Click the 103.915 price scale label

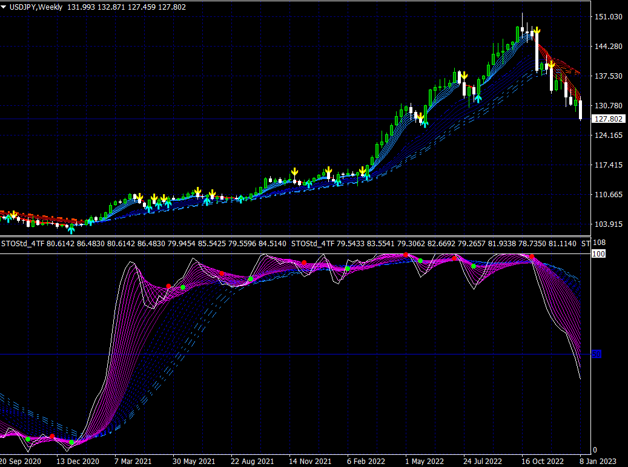(607, 224)
